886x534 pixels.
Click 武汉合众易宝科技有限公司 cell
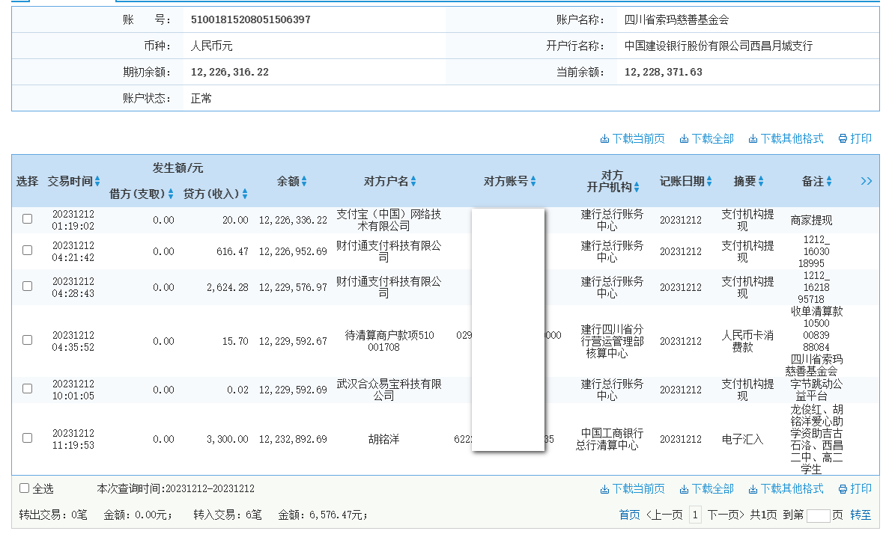[x=389, y=390]
